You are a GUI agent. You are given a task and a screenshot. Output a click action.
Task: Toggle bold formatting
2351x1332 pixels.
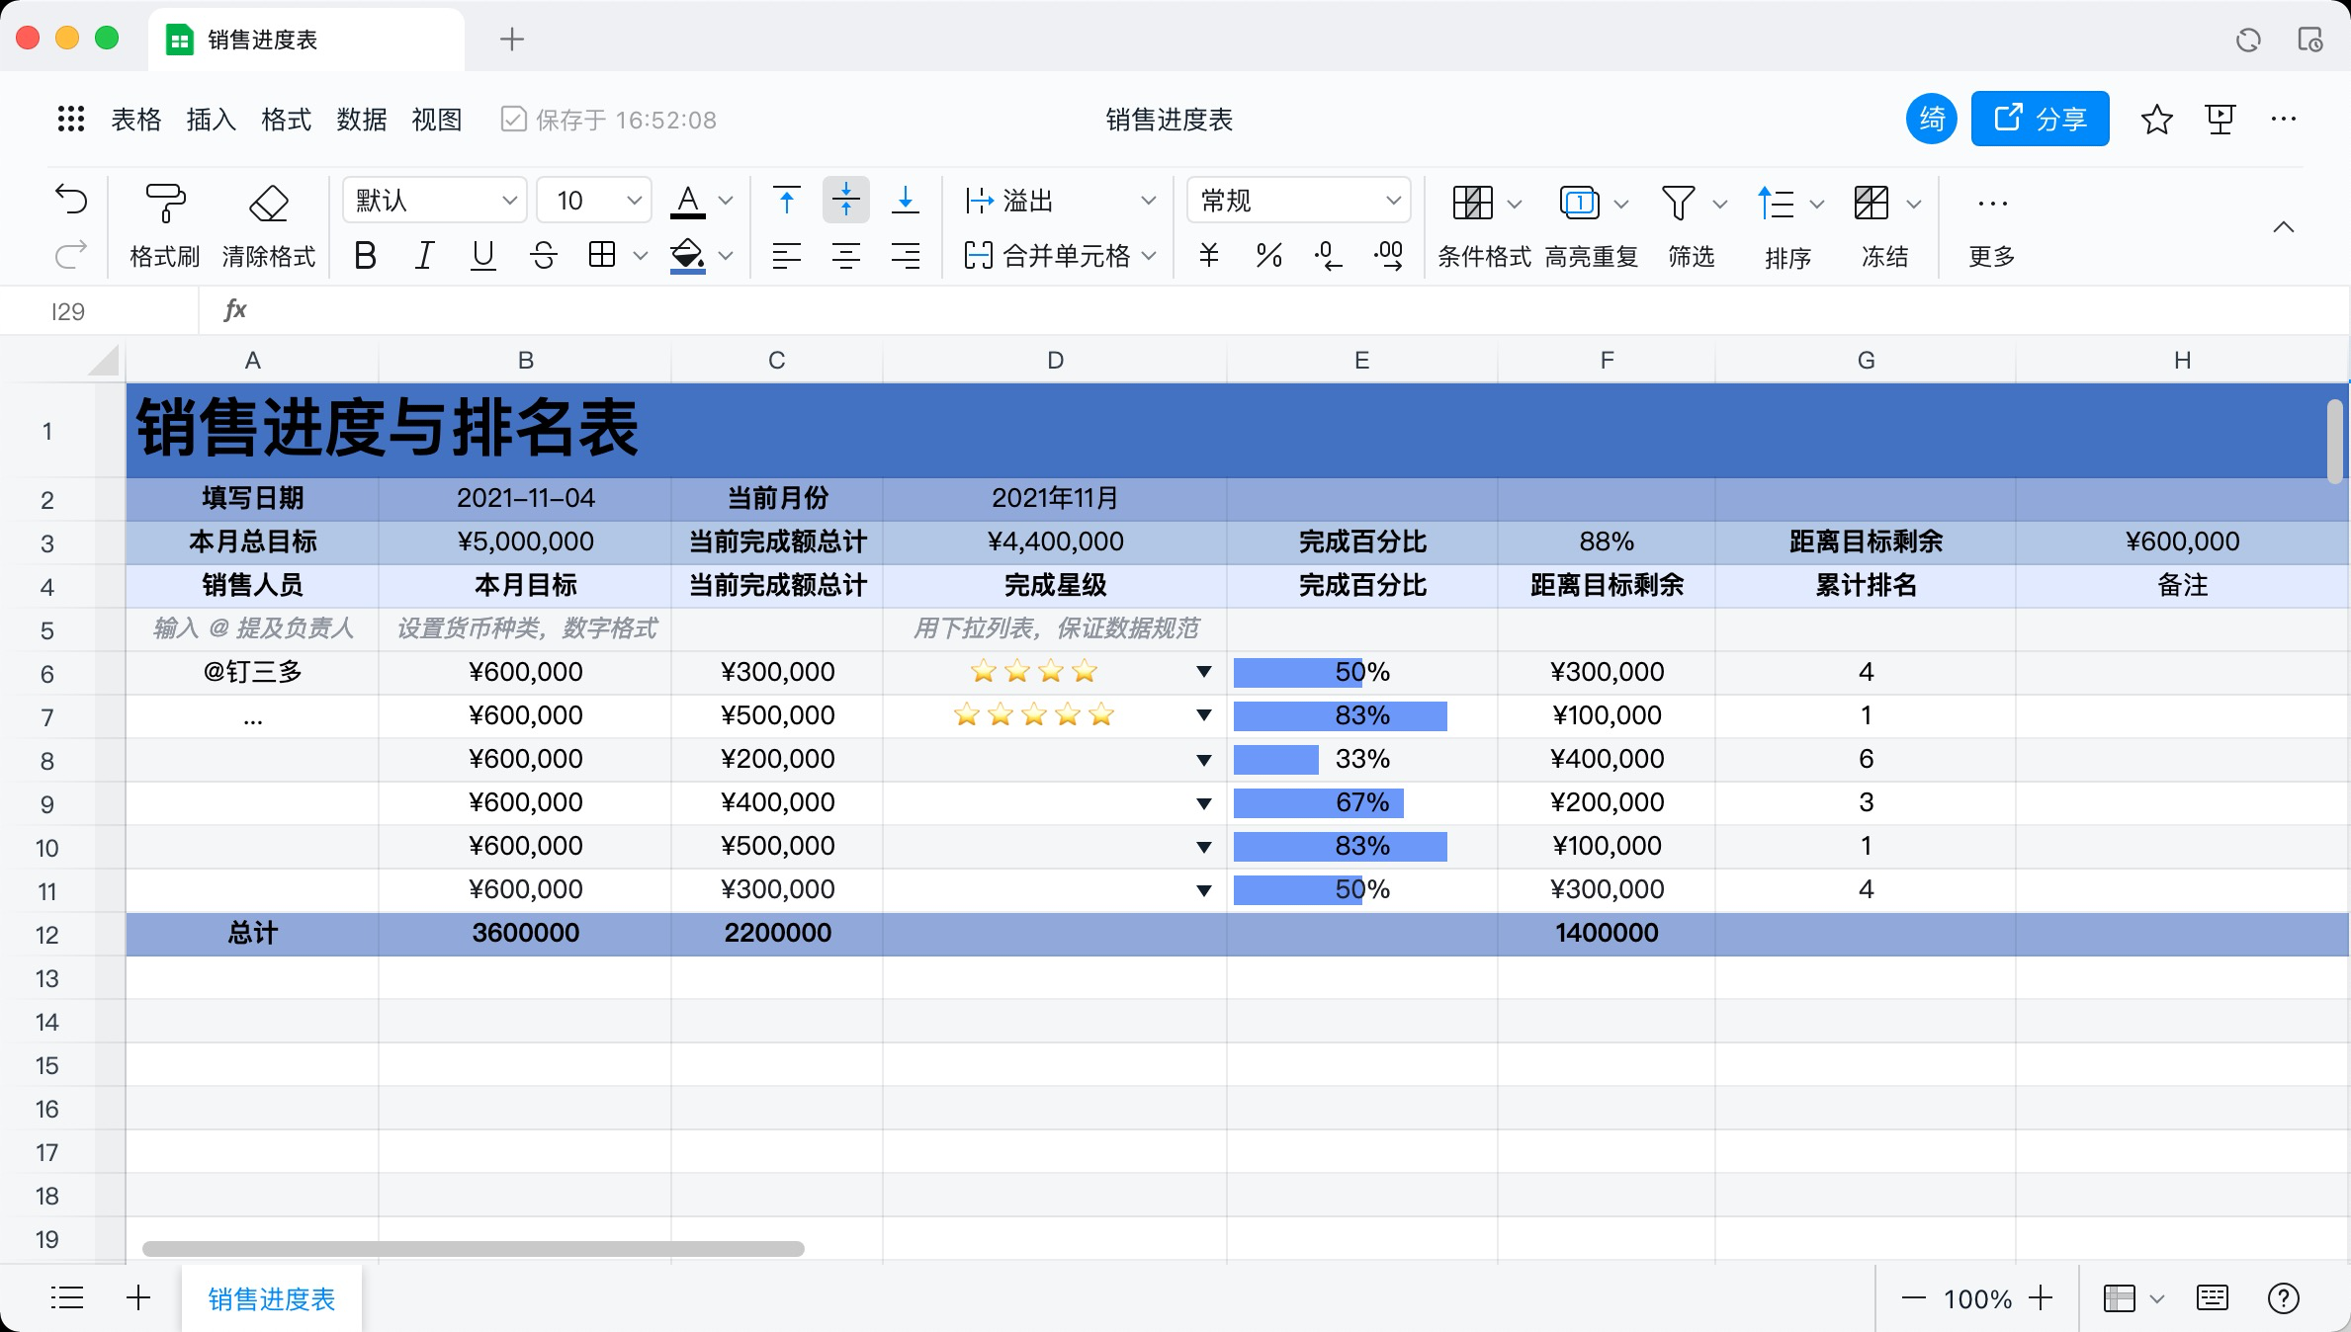365,255
